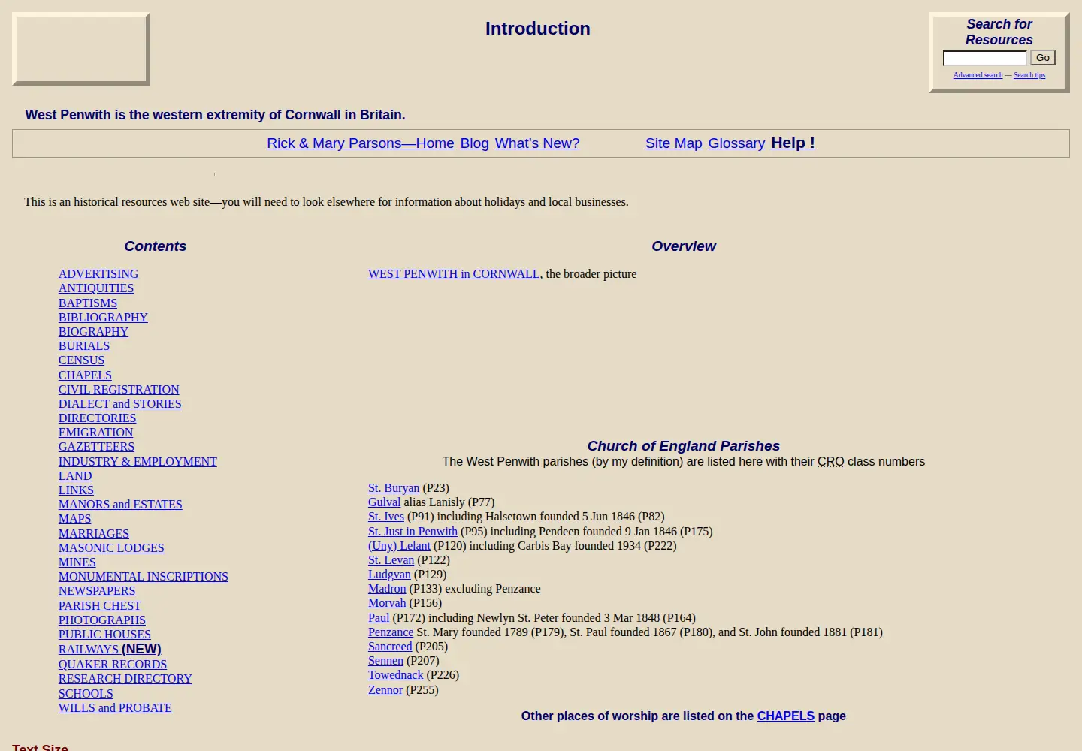Open the BURIALS contents link
The height and width of the screenshot is (751, 1082).
pyautogui.click(x=84, y=346)
